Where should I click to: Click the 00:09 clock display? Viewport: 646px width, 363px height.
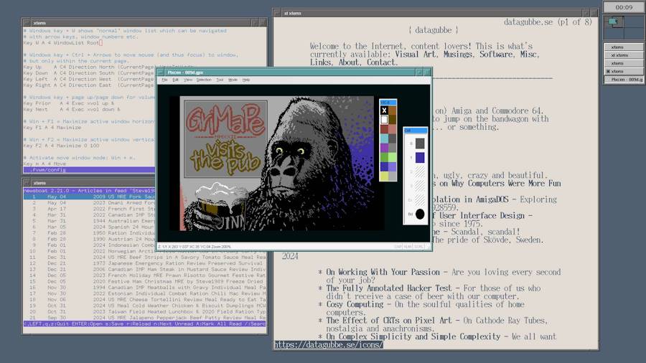(624, 7)
